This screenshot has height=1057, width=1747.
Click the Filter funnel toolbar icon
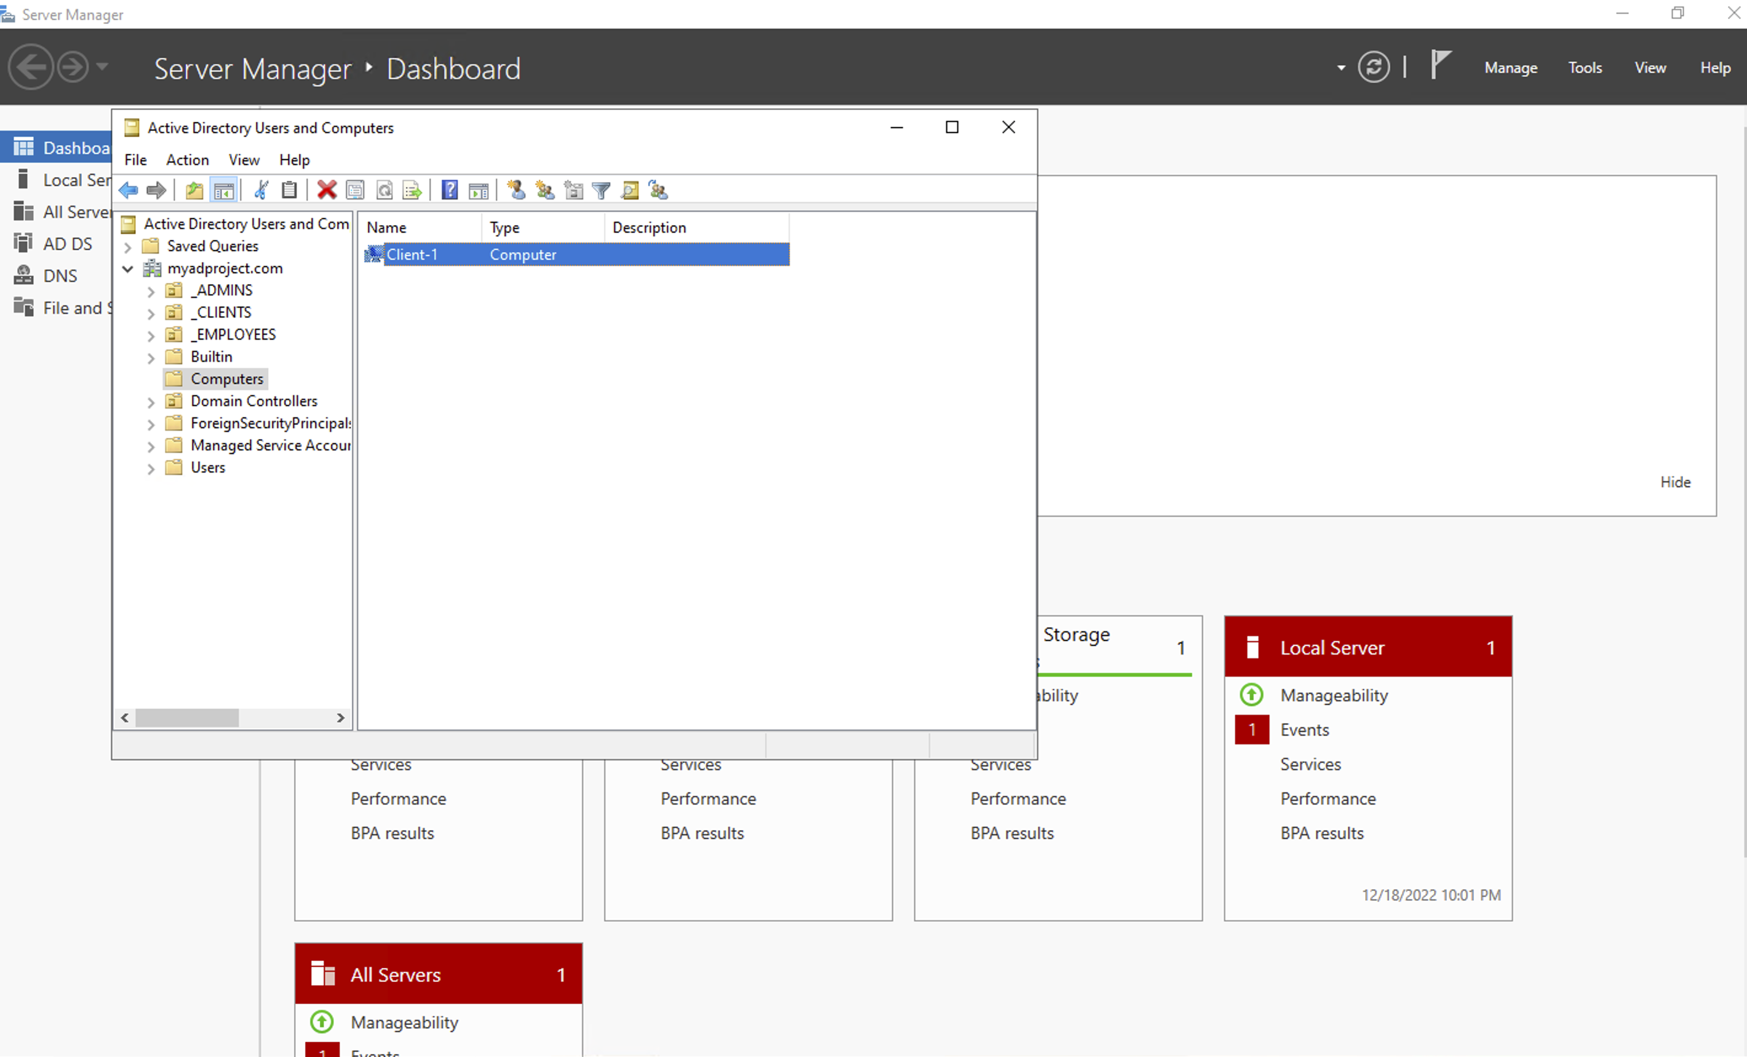coord(601,190)
